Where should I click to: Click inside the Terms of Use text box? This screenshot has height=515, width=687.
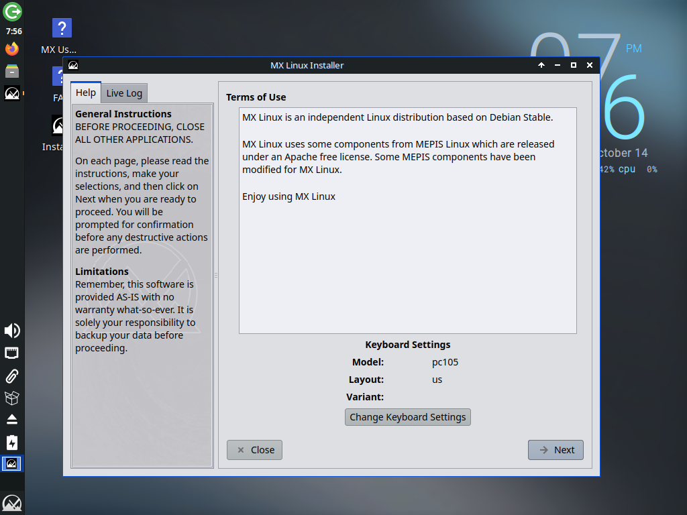(x=407, y=221)
